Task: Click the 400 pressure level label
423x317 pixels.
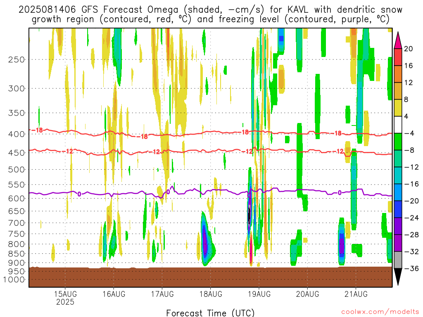Action: pyautogui.click(x=17, y=134)
